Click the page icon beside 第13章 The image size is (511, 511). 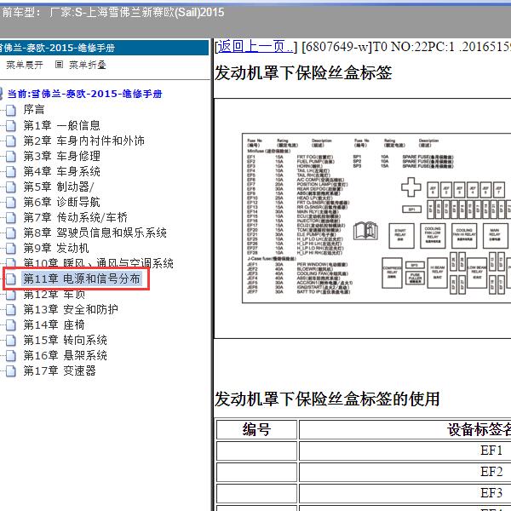tap(11, 310)
